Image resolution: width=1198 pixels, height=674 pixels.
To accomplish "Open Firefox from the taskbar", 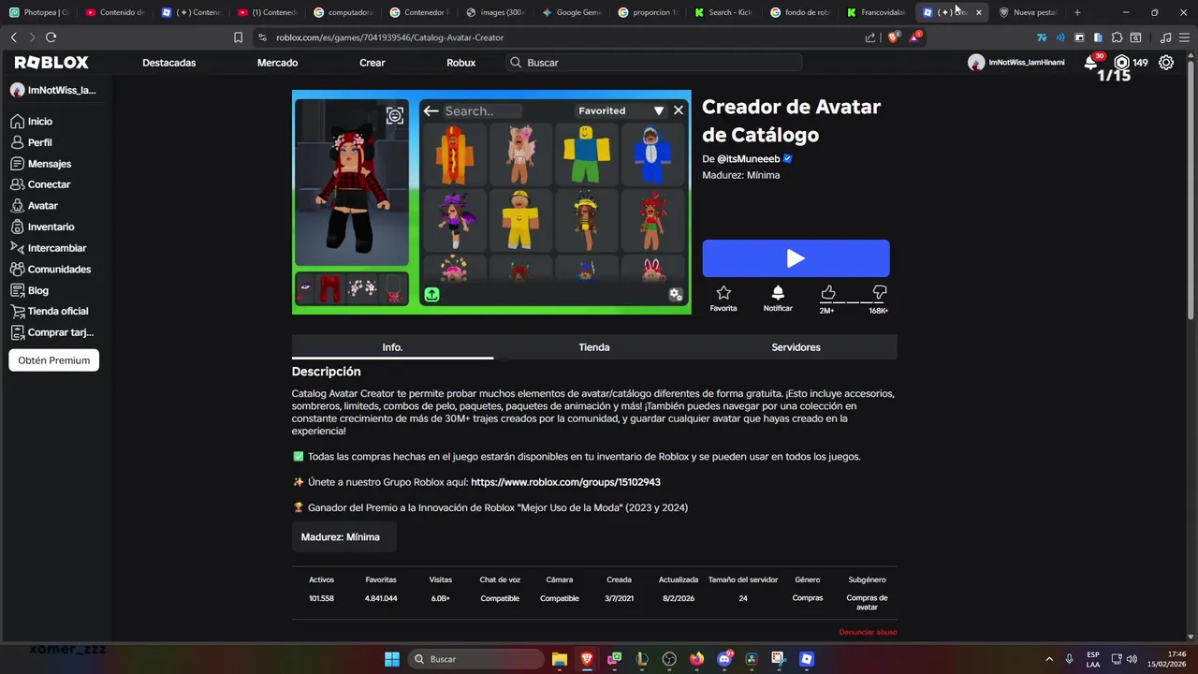I will (x=696, y=659).
